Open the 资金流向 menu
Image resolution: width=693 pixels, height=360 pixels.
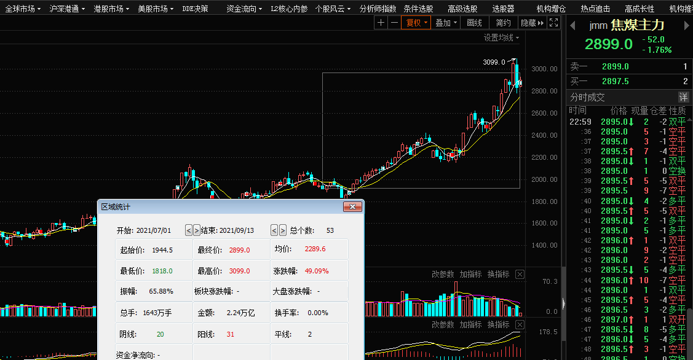point(244,9)
